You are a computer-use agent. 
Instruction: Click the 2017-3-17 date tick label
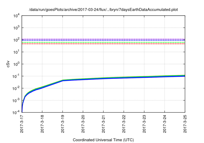tap(22, 124)
